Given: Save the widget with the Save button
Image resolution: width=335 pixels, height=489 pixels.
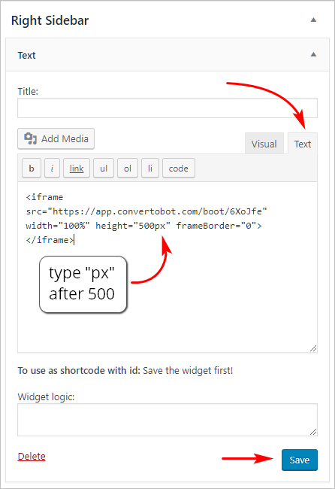Looking at the screenshot, I should [300, 460].
